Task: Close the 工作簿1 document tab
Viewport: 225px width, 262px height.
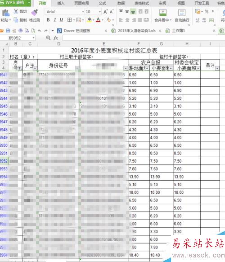Action: [x=214, y=31]
